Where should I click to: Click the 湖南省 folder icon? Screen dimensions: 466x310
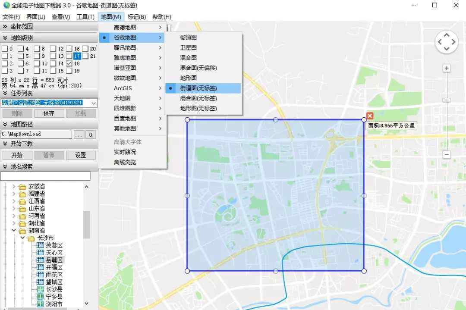[22, 231]
